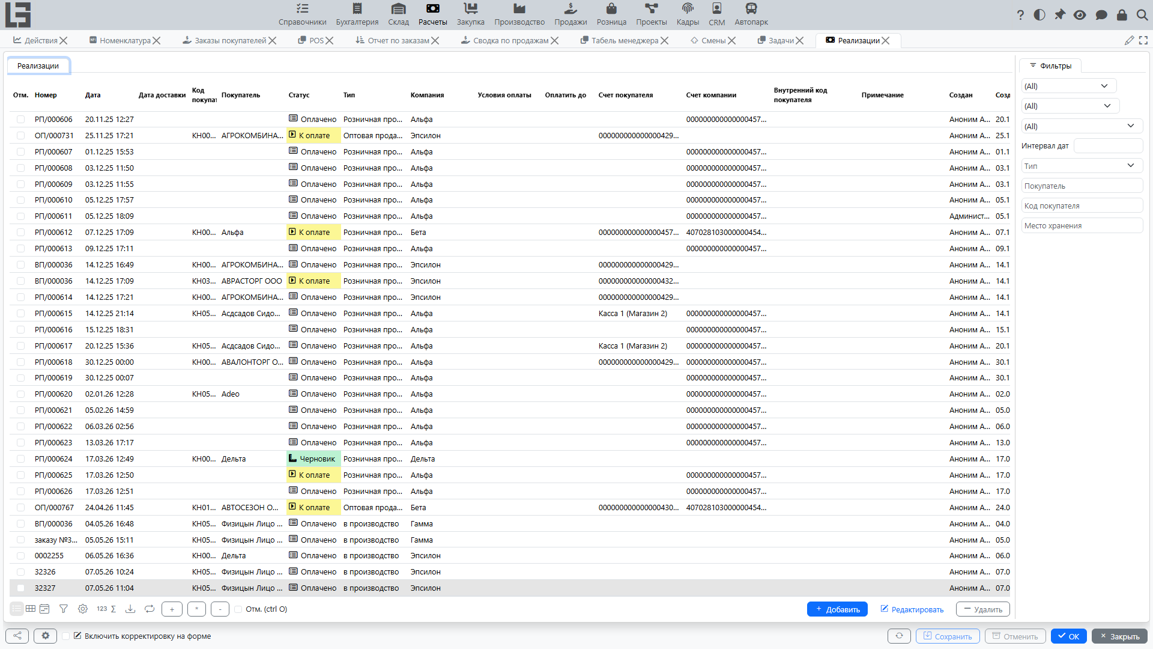Screen dimensions: 1153x649
Task: Click the lock icon in the top bar
Action: pyautogui.click(x=1122, y=15)
